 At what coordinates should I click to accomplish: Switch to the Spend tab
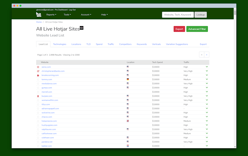99,44
